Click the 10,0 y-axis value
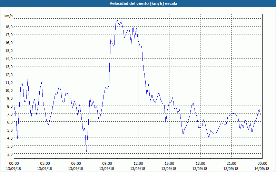 [x=9, y=90]
